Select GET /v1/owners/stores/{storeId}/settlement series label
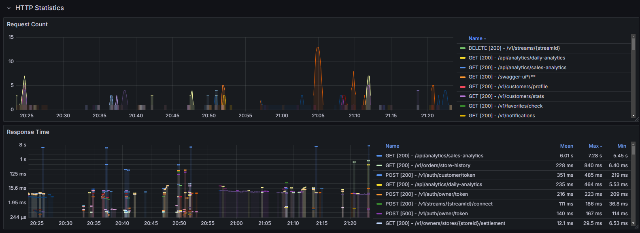 (445, 223)
